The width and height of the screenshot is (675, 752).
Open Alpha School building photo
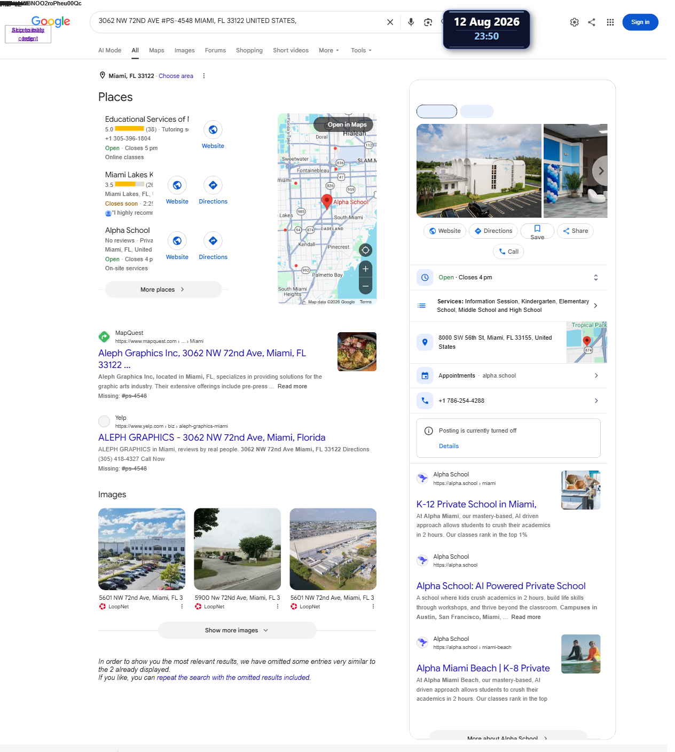478,171
